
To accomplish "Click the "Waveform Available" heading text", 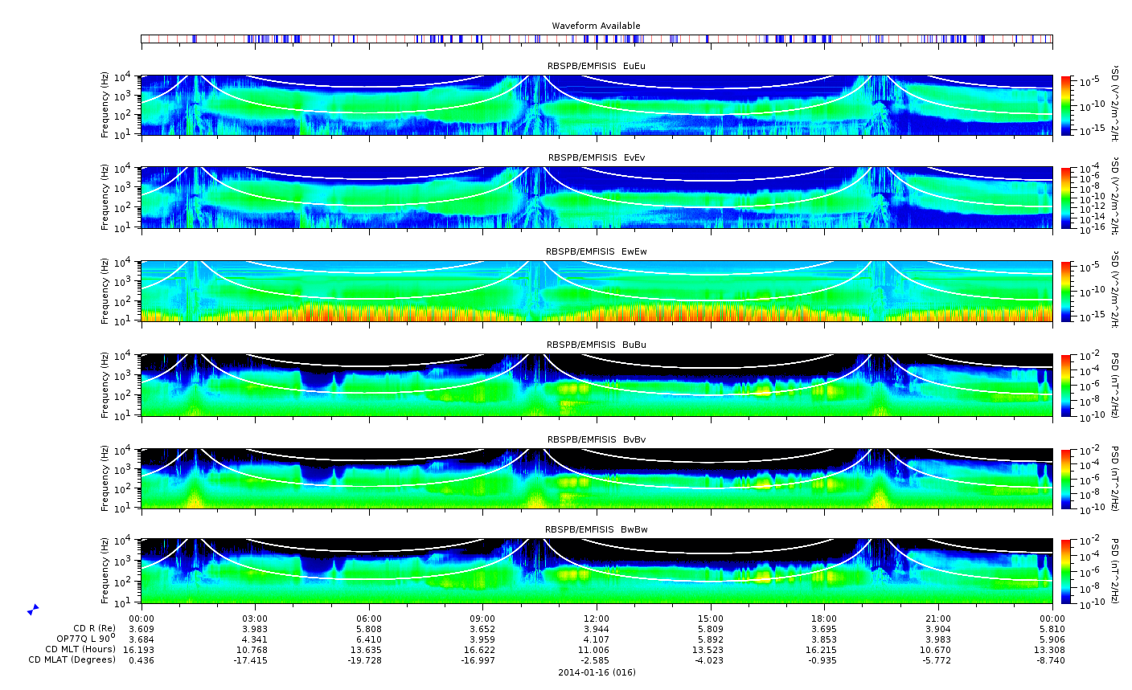I will pyautogui.click(x=597, y=26).
